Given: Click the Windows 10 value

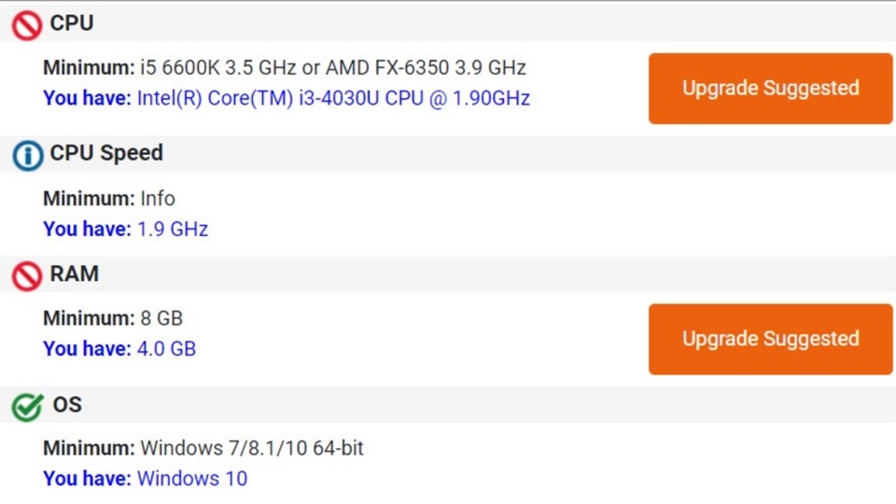Looking at the screenshot, I should pyautogui.click(x=192, y=478).
